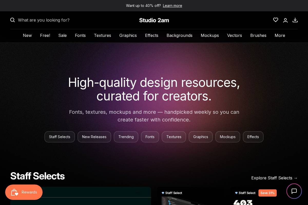Open the account profile icon
Screen dimensions: 308x205
coord(285,20)
